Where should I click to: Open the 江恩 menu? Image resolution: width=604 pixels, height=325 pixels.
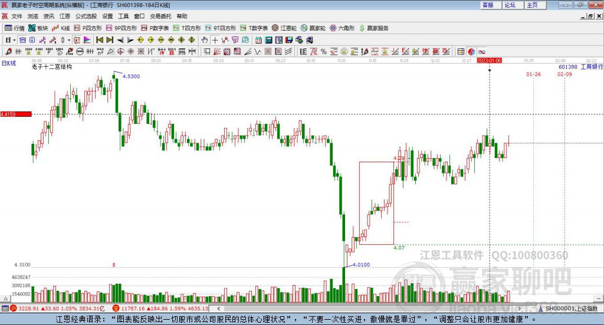(65, 16)
